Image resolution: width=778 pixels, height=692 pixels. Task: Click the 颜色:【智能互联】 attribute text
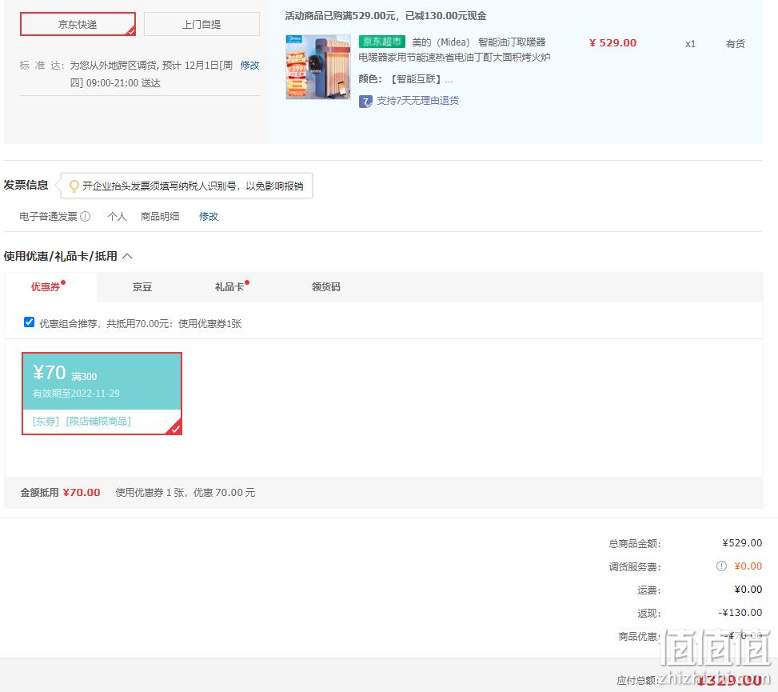coord(405,79)
